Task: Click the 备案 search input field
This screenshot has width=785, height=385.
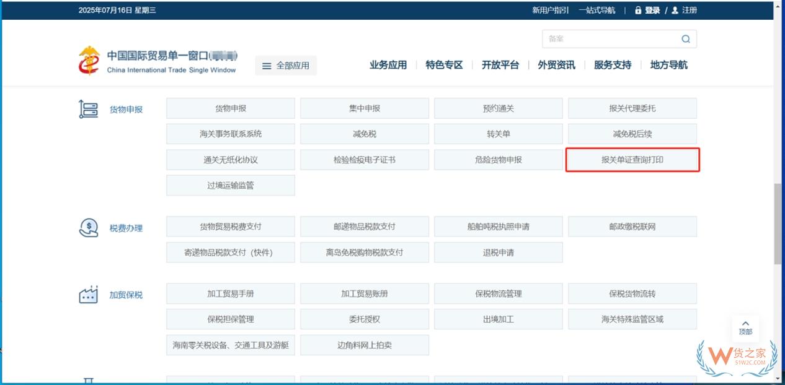Action: [608, 38]
